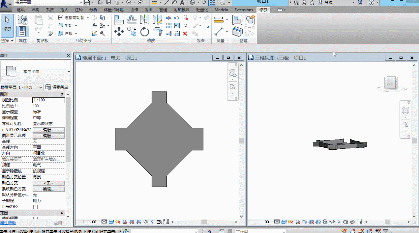Switch to the 视图 ribbon tab

point(149,10)
